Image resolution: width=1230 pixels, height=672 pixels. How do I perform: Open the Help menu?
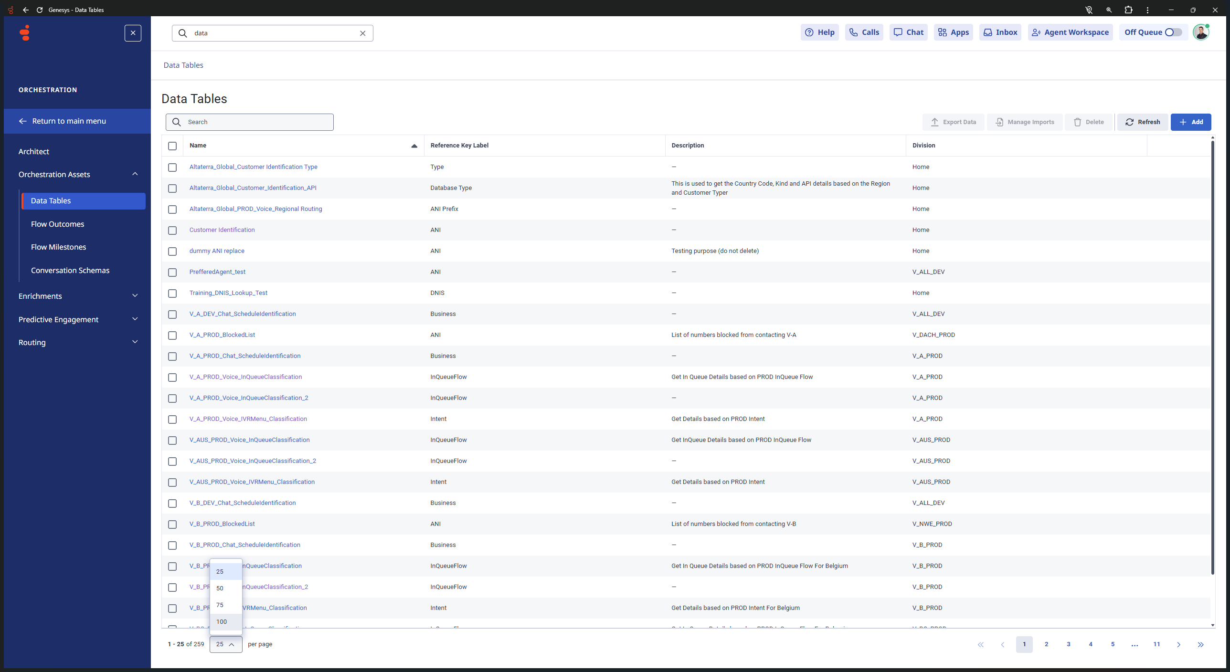(x=819, y=32)
